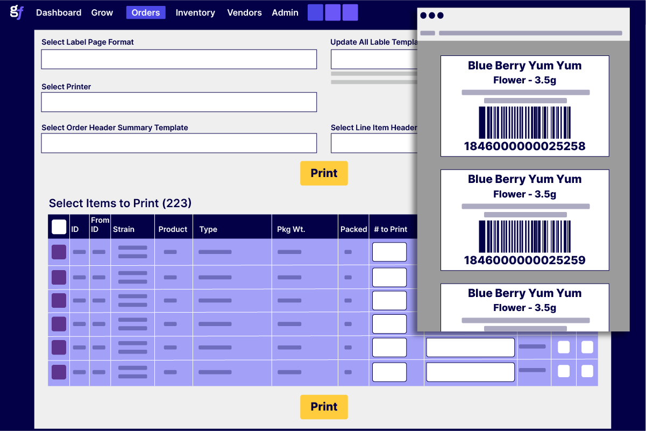Screen dimensions: 646x431
Task: Open the Update All Label Template dropdown
Action: coord(374,59)
